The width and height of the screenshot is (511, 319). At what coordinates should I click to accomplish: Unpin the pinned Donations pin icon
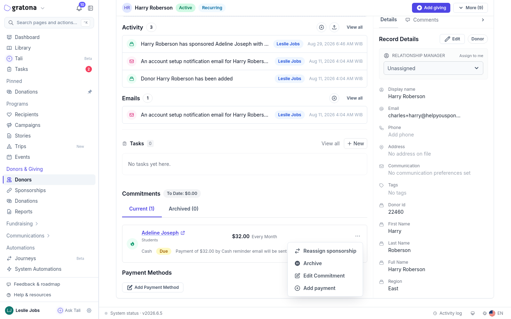pos(90,92)
